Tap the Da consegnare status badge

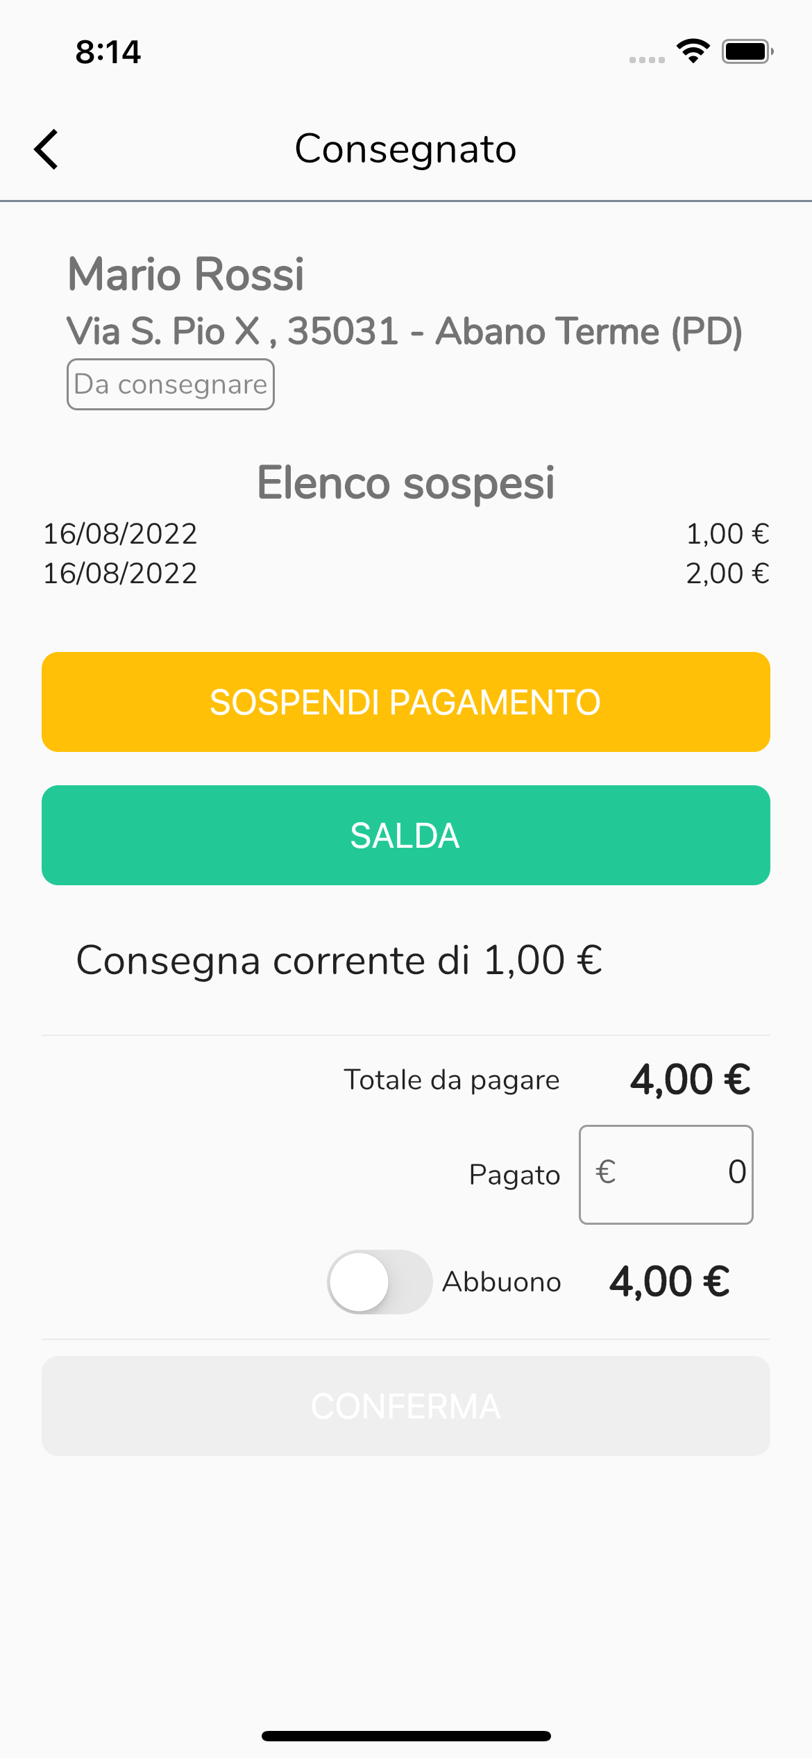(x=171, y=385)
